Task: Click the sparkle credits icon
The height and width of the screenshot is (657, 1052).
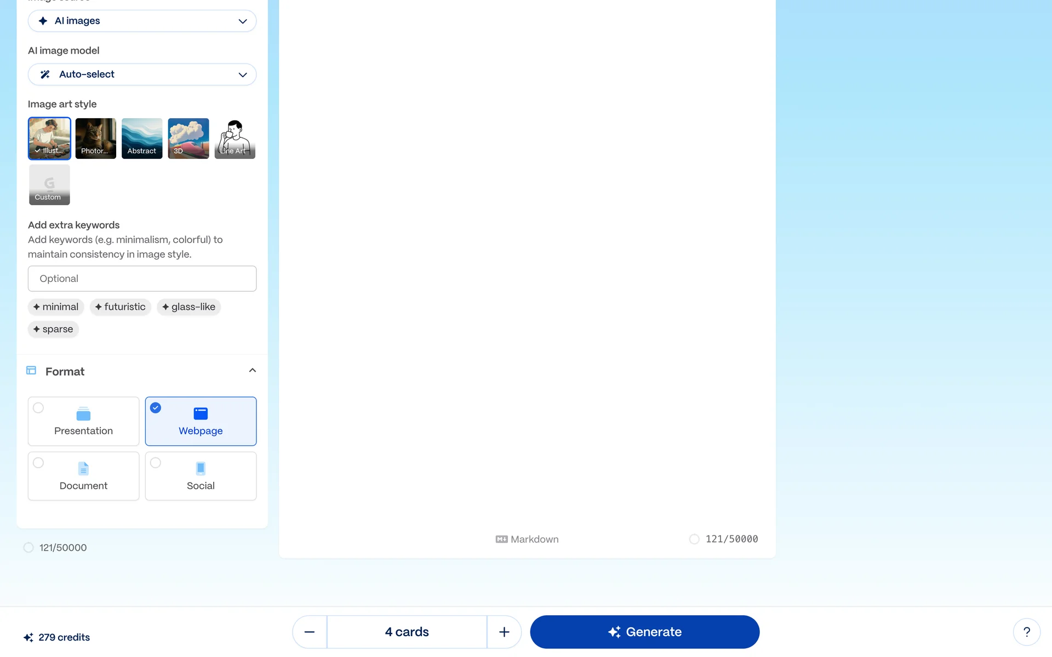Action: 28,637
